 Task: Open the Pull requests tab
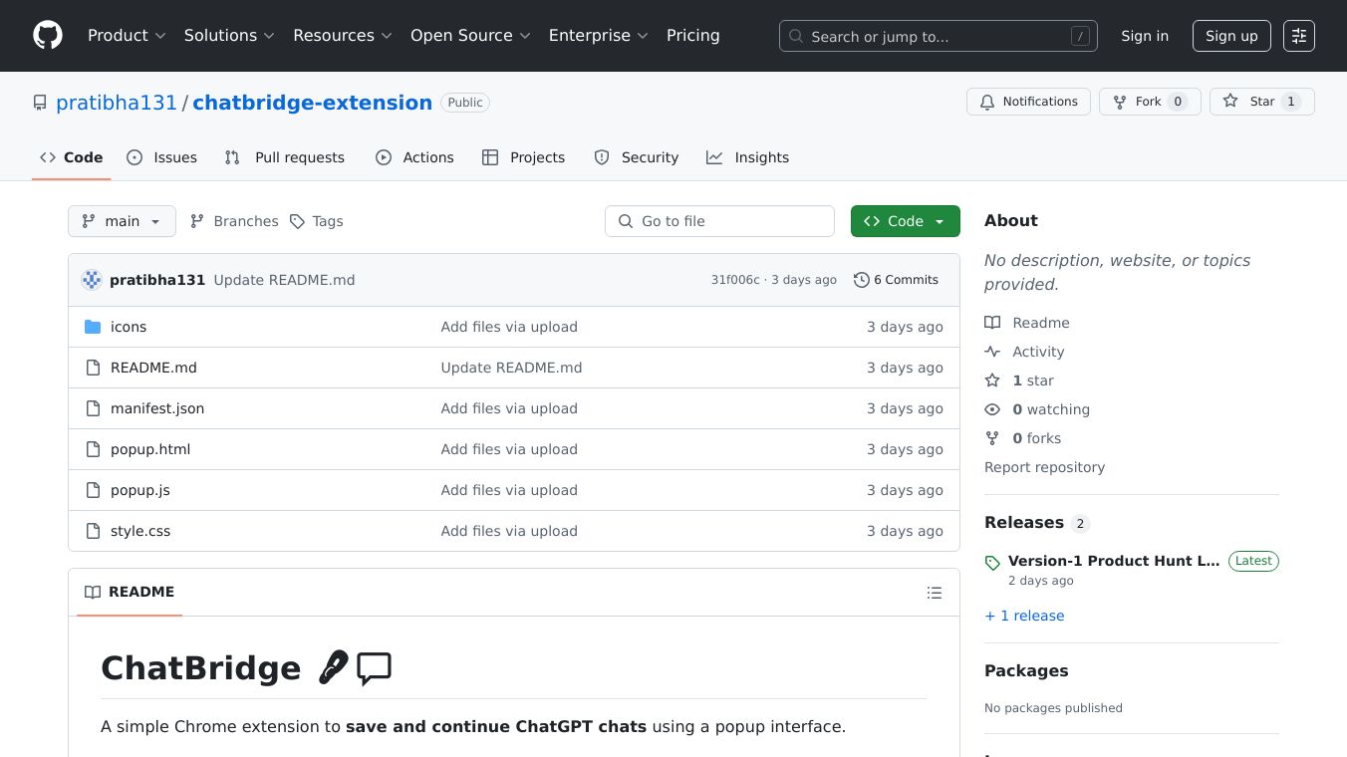[285, 157]
